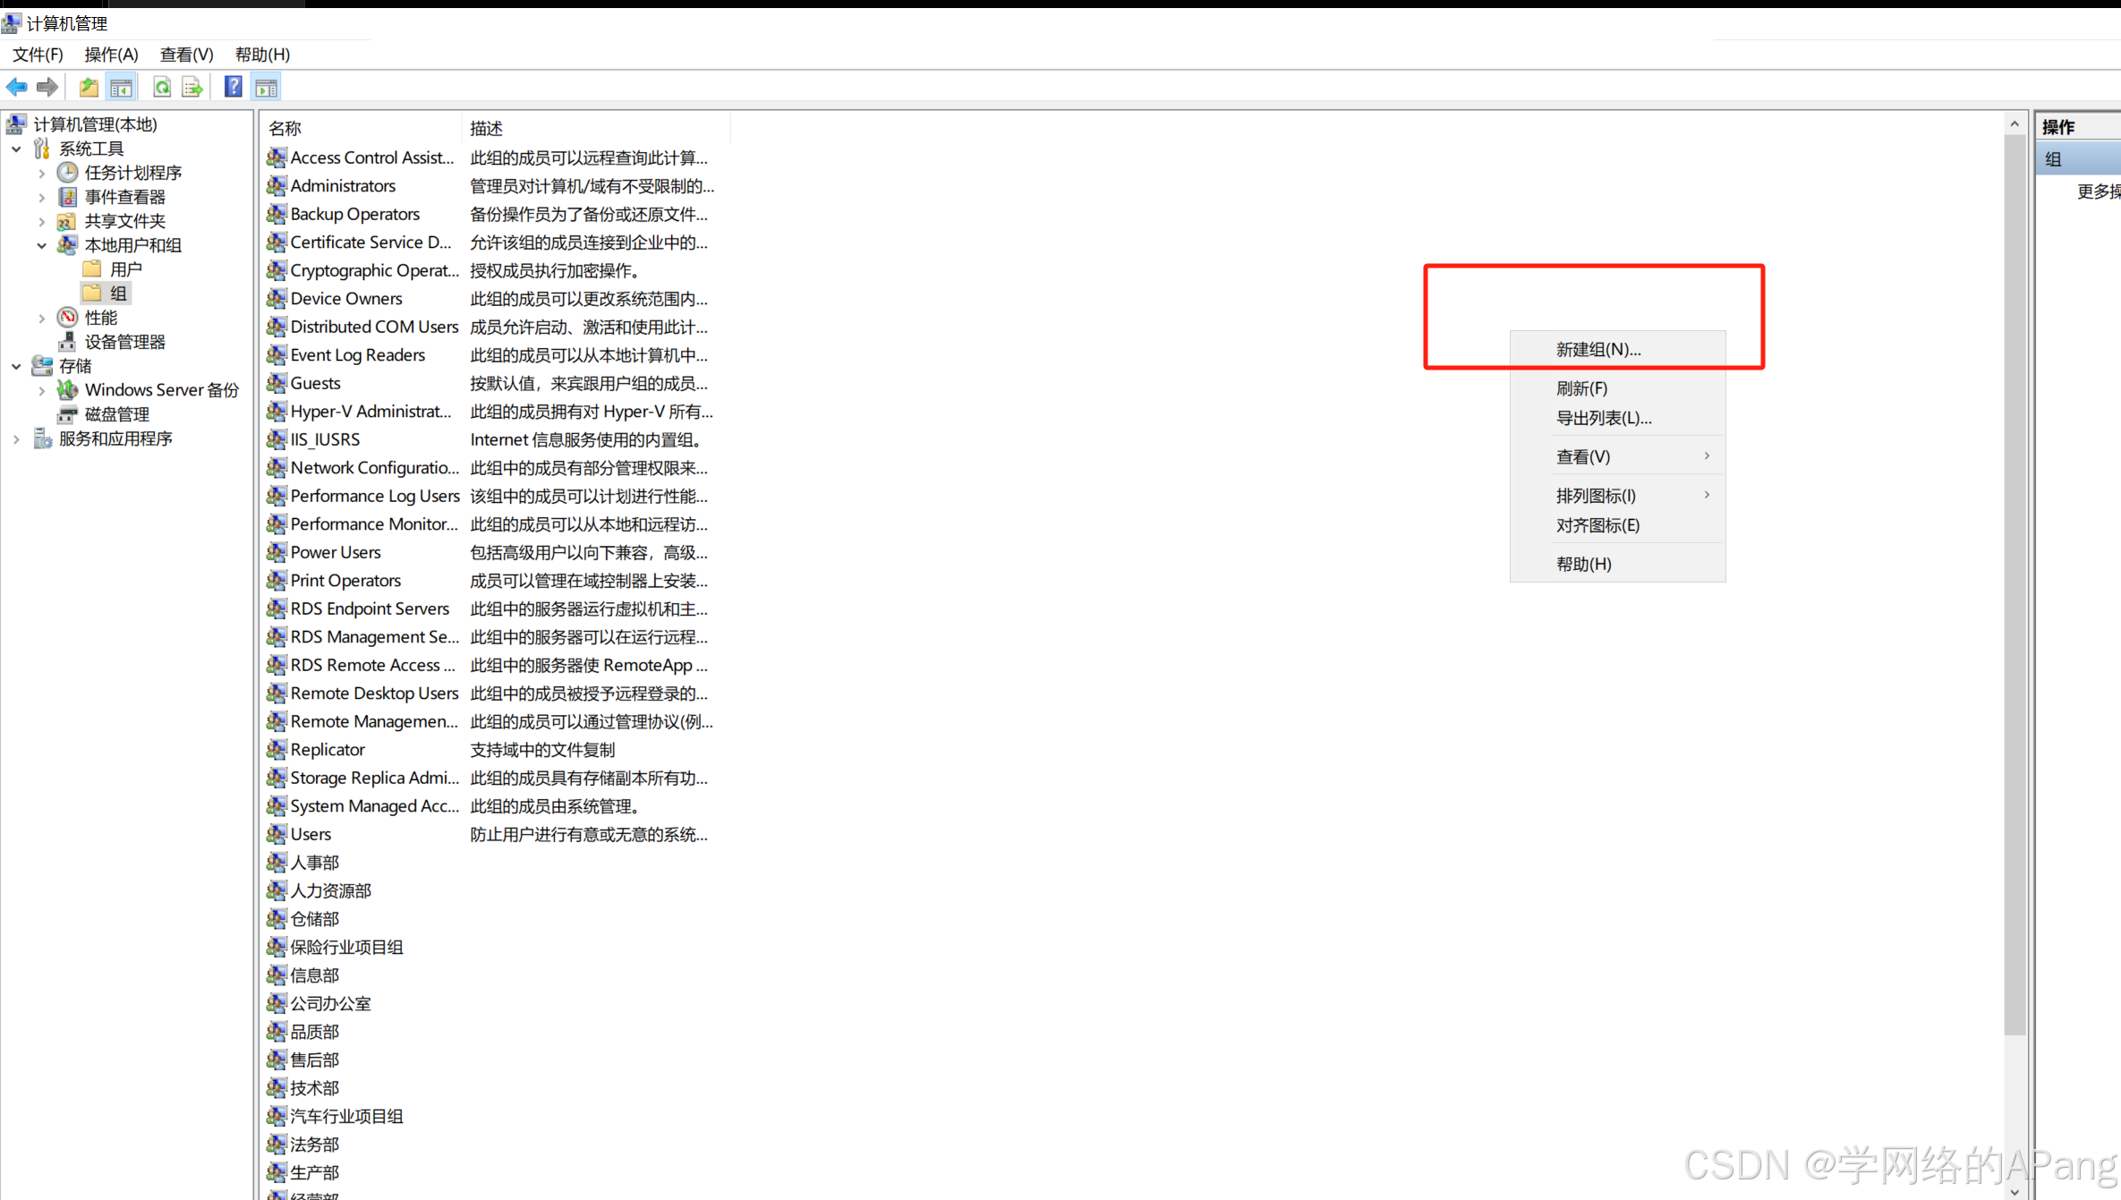Toggle the show/hide action pane icon
The image size is (2121, 1200).
tap(267, 87)
